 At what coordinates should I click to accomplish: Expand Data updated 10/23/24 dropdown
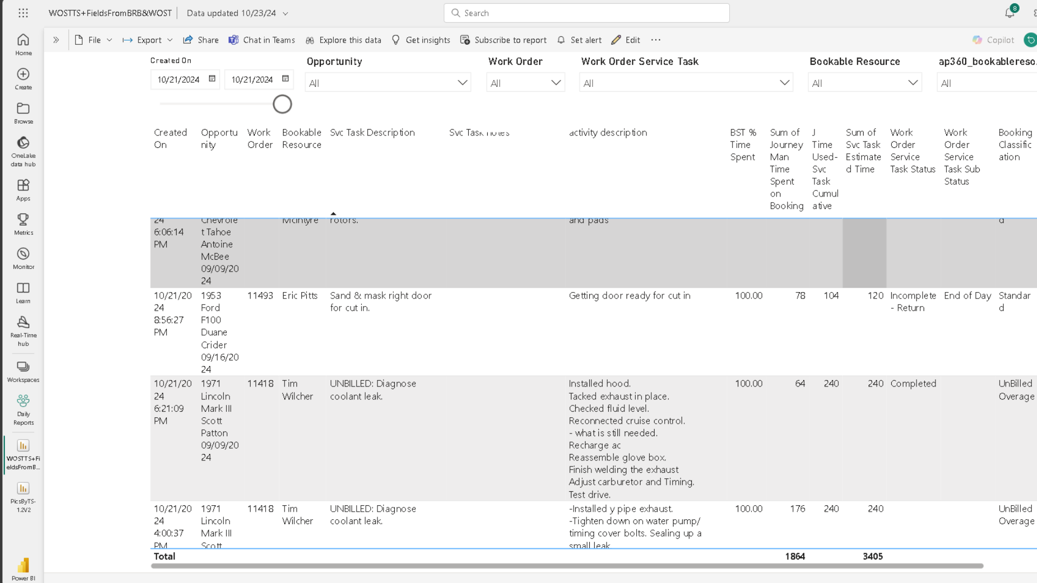pyautogui.click(x=237, y=13)
